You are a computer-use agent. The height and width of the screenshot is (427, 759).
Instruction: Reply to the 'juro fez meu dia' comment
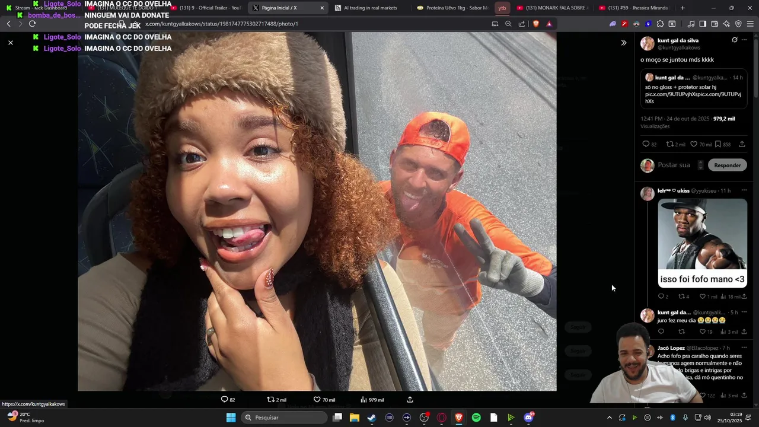point(661,332)
